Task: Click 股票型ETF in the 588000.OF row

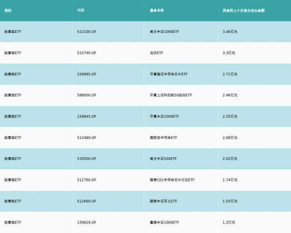Action: point(13,95)
